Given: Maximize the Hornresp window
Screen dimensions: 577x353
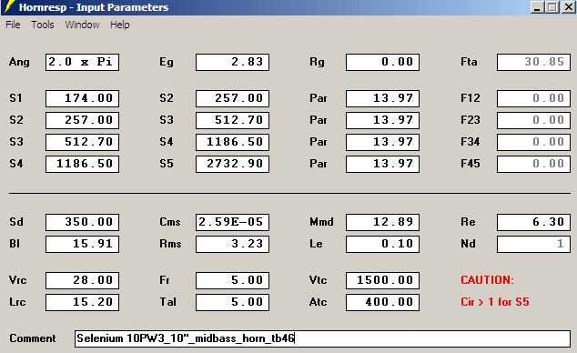Looking at the screenshot, I should point(552,7).
